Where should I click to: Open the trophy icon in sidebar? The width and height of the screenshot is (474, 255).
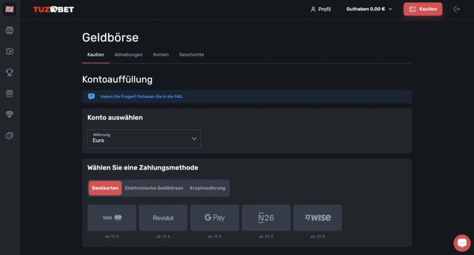click(x=9, y=73)
